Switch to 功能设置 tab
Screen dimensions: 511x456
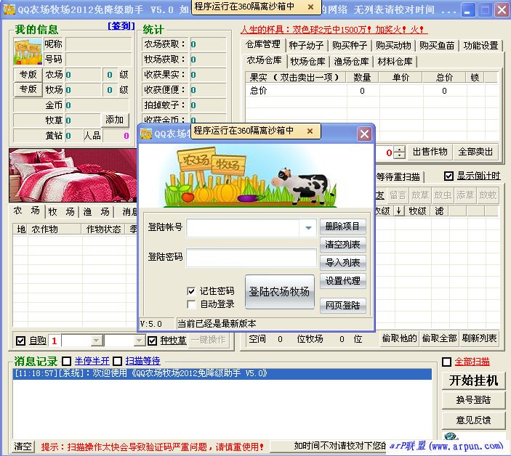coord(480,45)
